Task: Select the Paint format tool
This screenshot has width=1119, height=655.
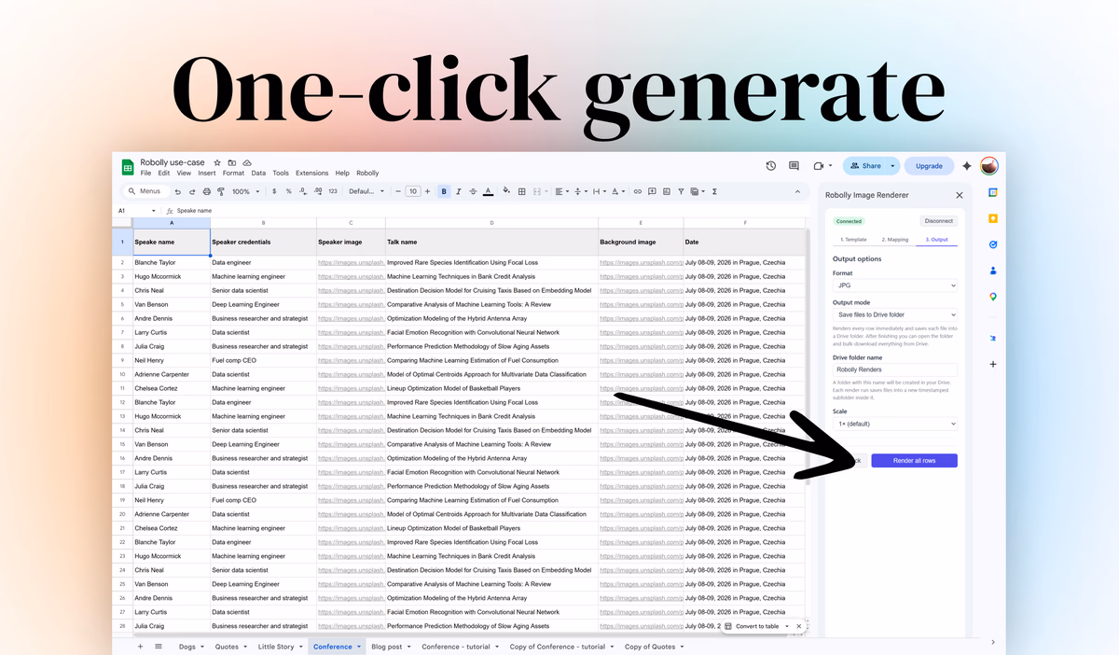Action: pyautogui.click(x=221, y=191)
